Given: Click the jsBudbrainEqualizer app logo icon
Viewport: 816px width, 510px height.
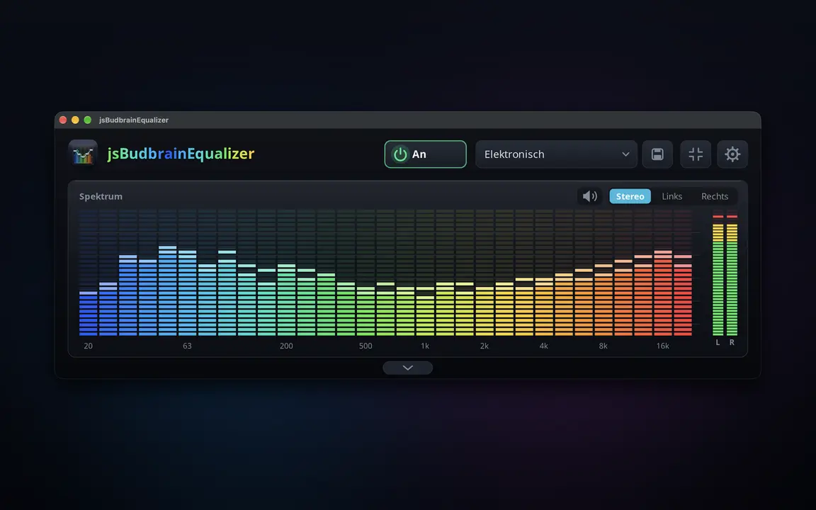Looking at the screenshot, I should click(83, 154).
